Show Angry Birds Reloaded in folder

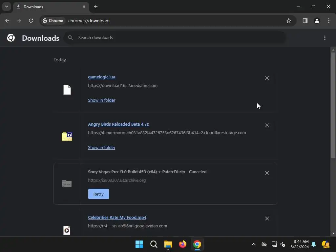102,147
